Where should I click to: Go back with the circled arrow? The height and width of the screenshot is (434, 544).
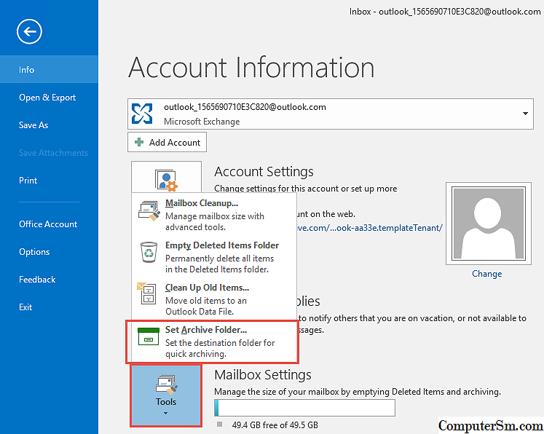point(29,31)
